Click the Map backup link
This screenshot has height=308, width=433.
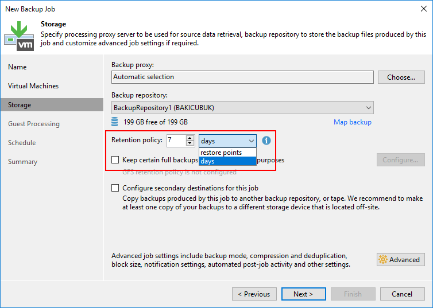point(352,122)
